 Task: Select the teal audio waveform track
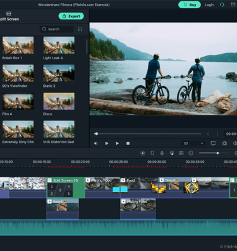pos(118,227)
